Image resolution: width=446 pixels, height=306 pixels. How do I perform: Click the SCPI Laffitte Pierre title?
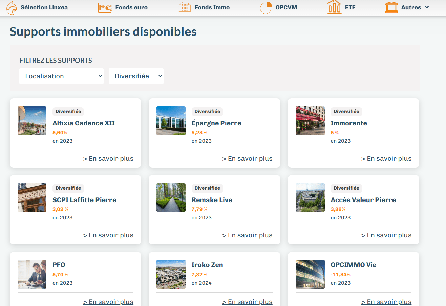pyautogui.click(x=84, y=200)
